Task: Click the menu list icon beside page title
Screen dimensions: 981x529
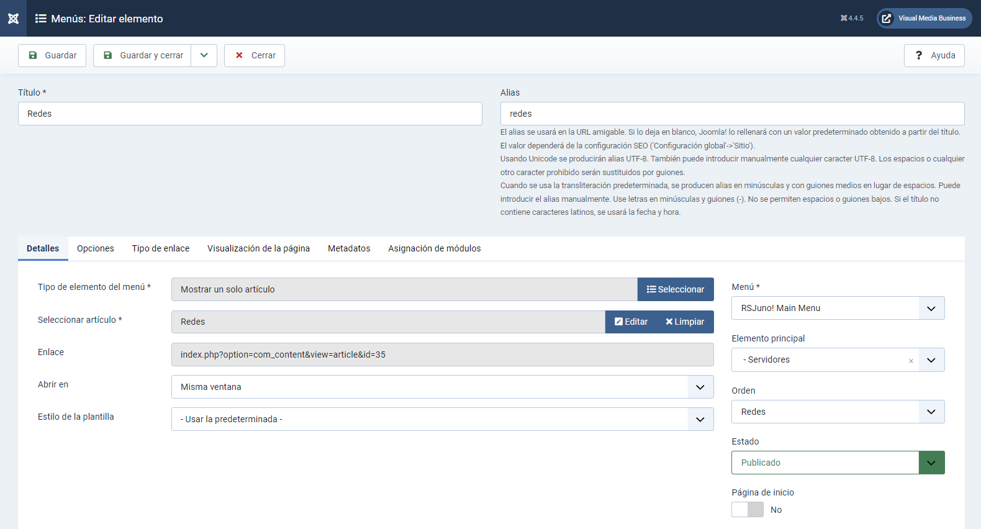Action: (x=41, y=19)
